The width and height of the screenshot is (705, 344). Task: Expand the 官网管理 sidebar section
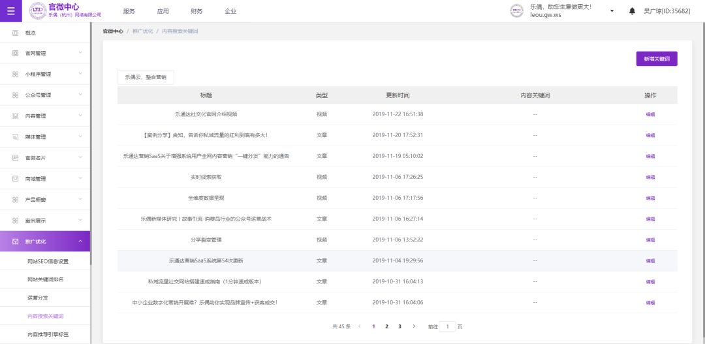pos(80,54)
